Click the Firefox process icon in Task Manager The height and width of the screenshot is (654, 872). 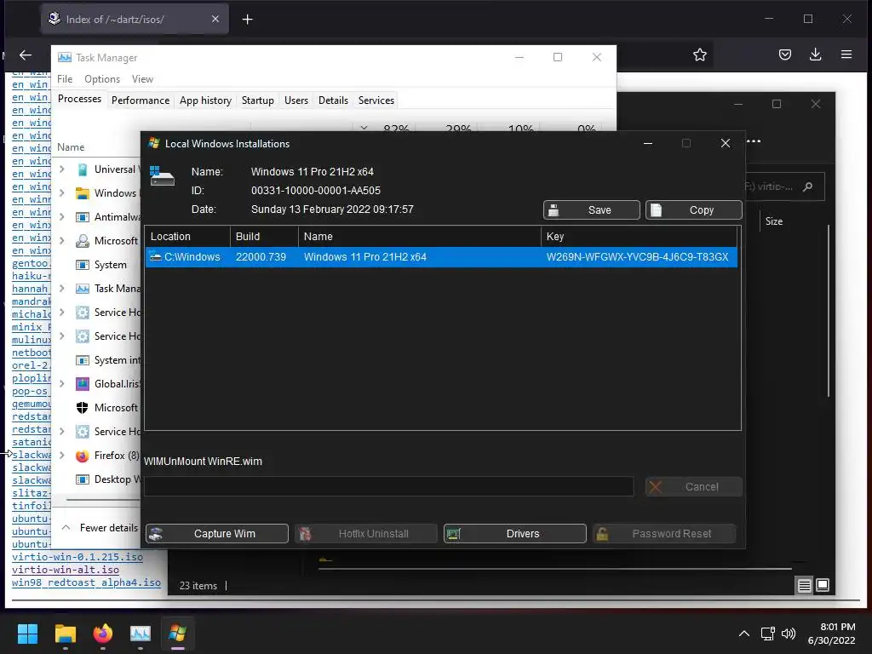[83, 456]
